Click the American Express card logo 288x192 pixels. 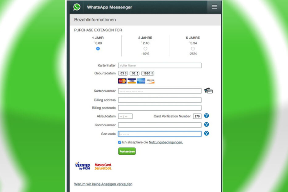coord(141,81)
